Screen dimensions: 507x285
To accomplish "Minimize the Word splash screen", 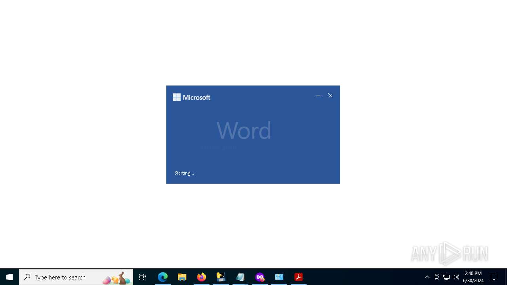I will point(318,95).
